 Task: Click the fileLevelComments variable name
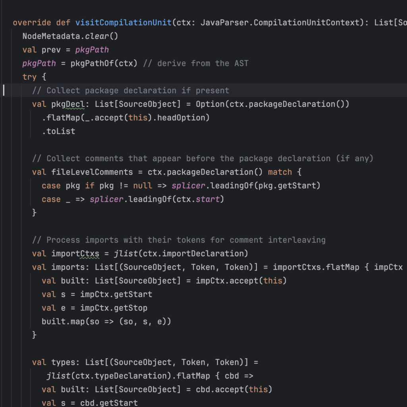(x=92, y=172)
